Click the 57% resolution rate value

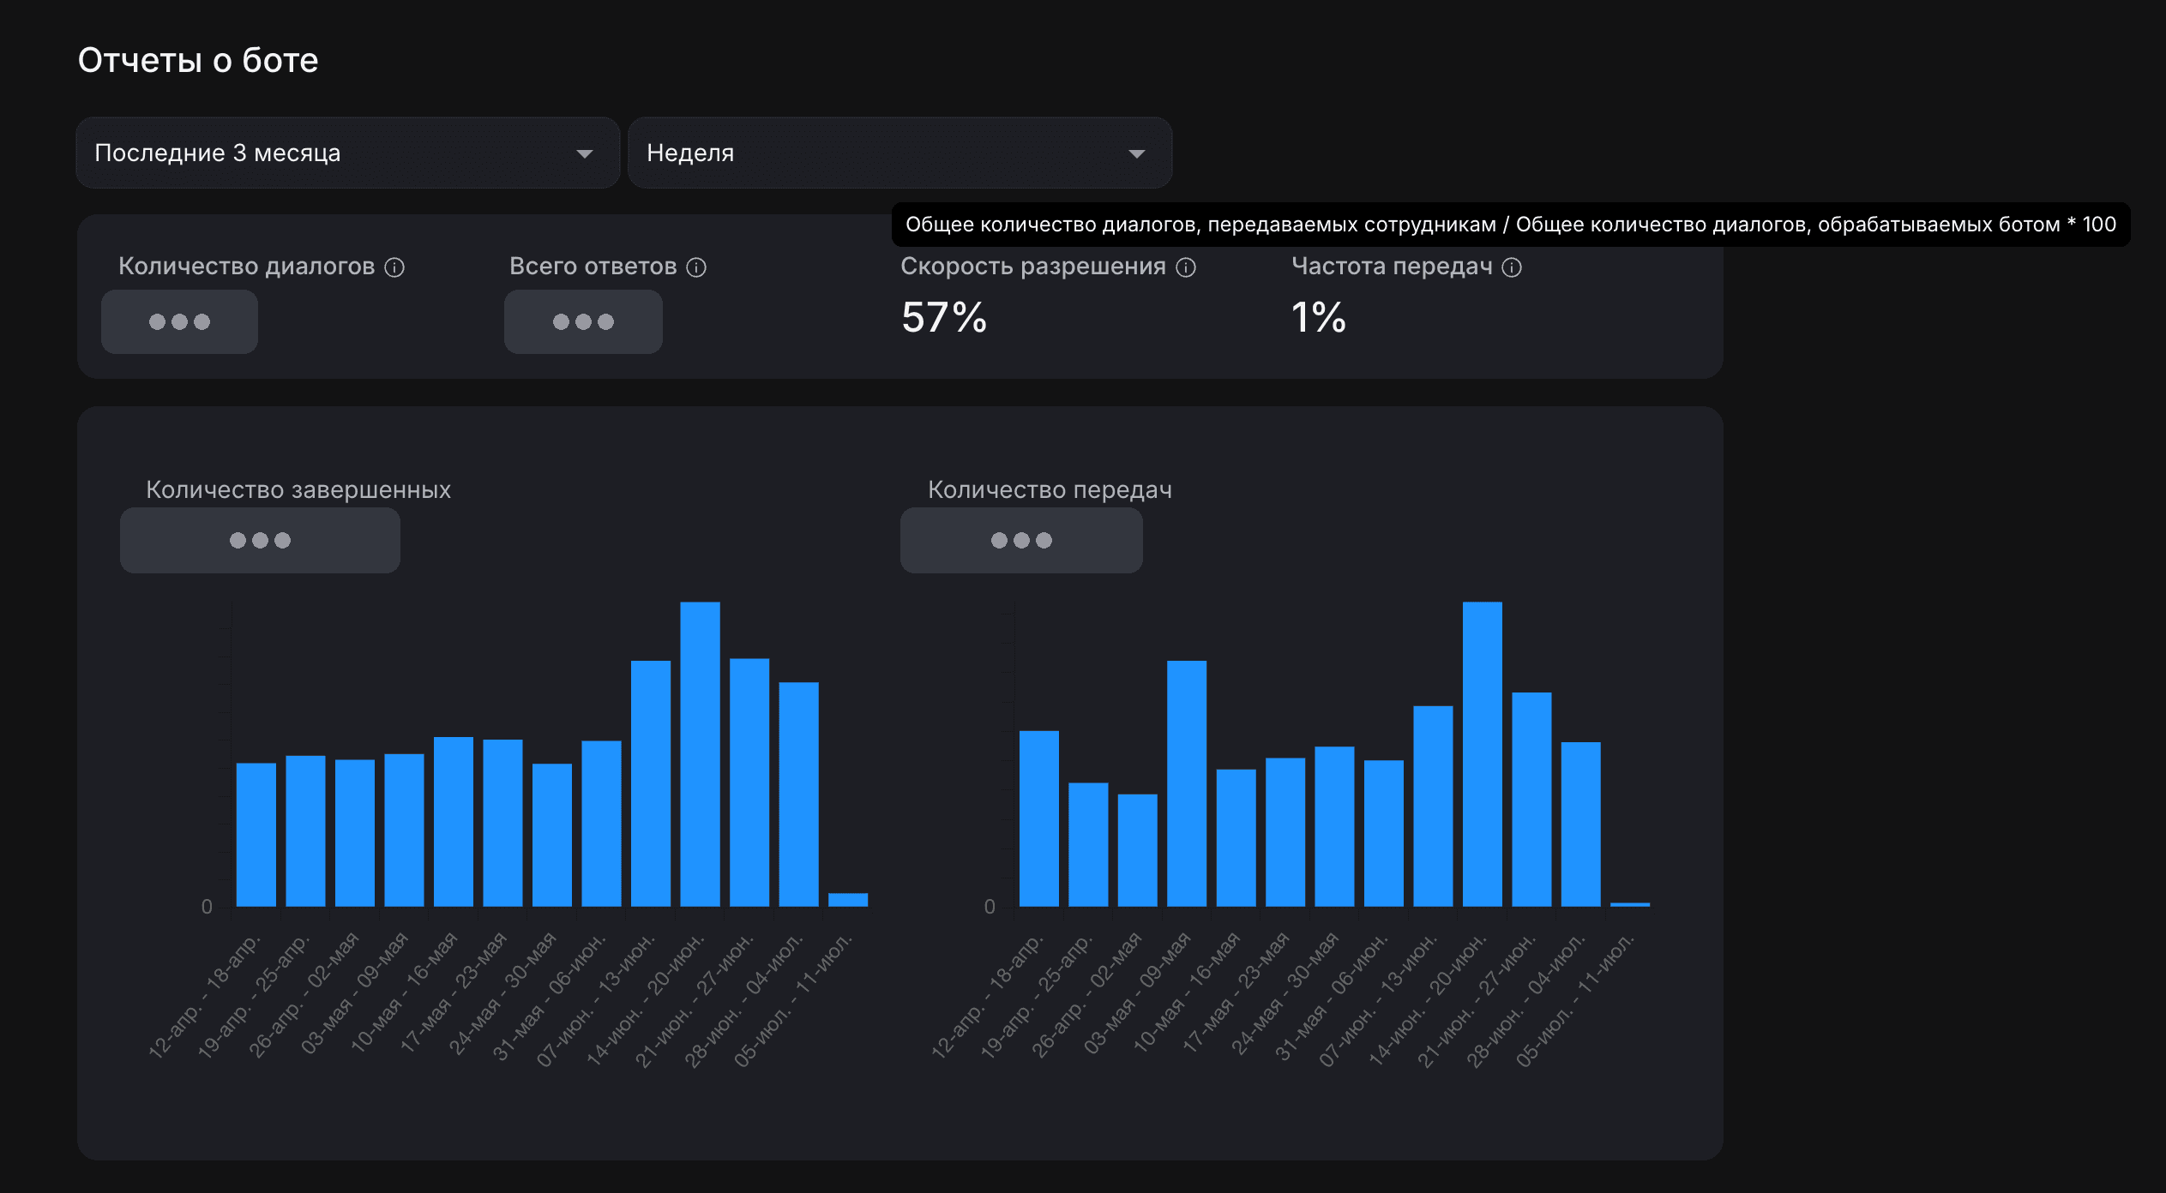point(944,317)
